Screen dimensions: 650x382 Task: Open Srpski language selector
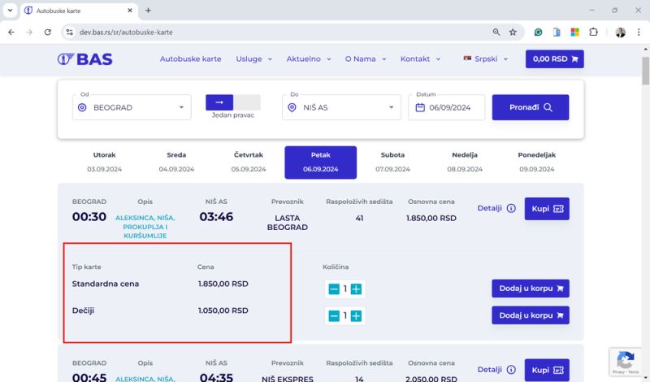485,59
